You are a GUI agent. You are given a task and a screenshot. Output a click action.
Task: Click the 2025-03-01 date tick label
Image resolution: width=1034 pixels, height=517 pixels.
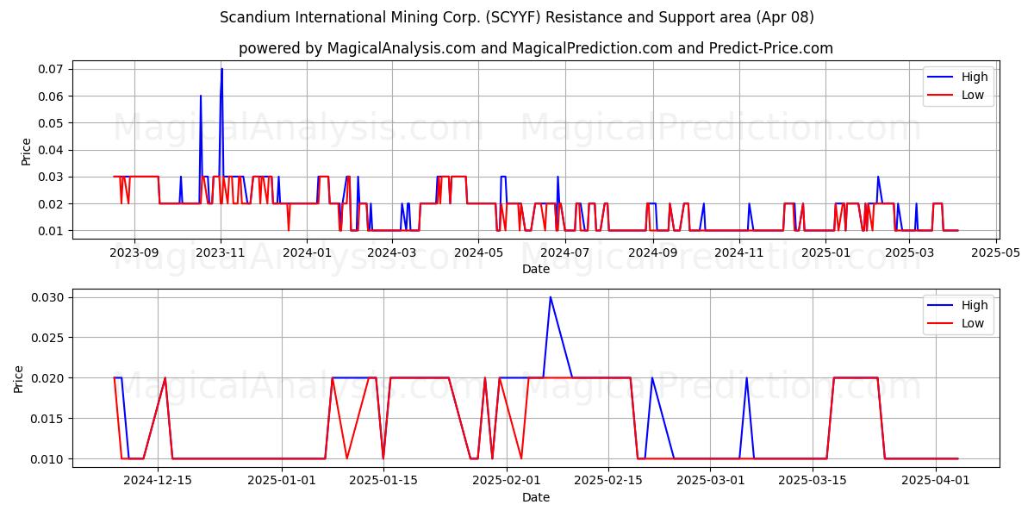710,481
